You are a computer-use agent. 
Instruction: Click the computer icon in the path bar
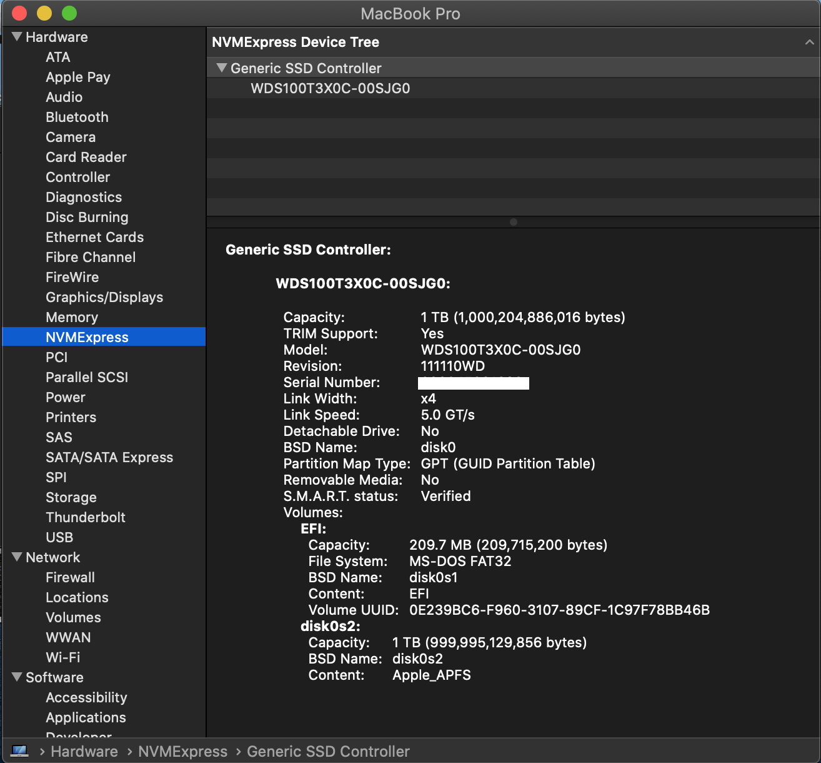point(19,751)
